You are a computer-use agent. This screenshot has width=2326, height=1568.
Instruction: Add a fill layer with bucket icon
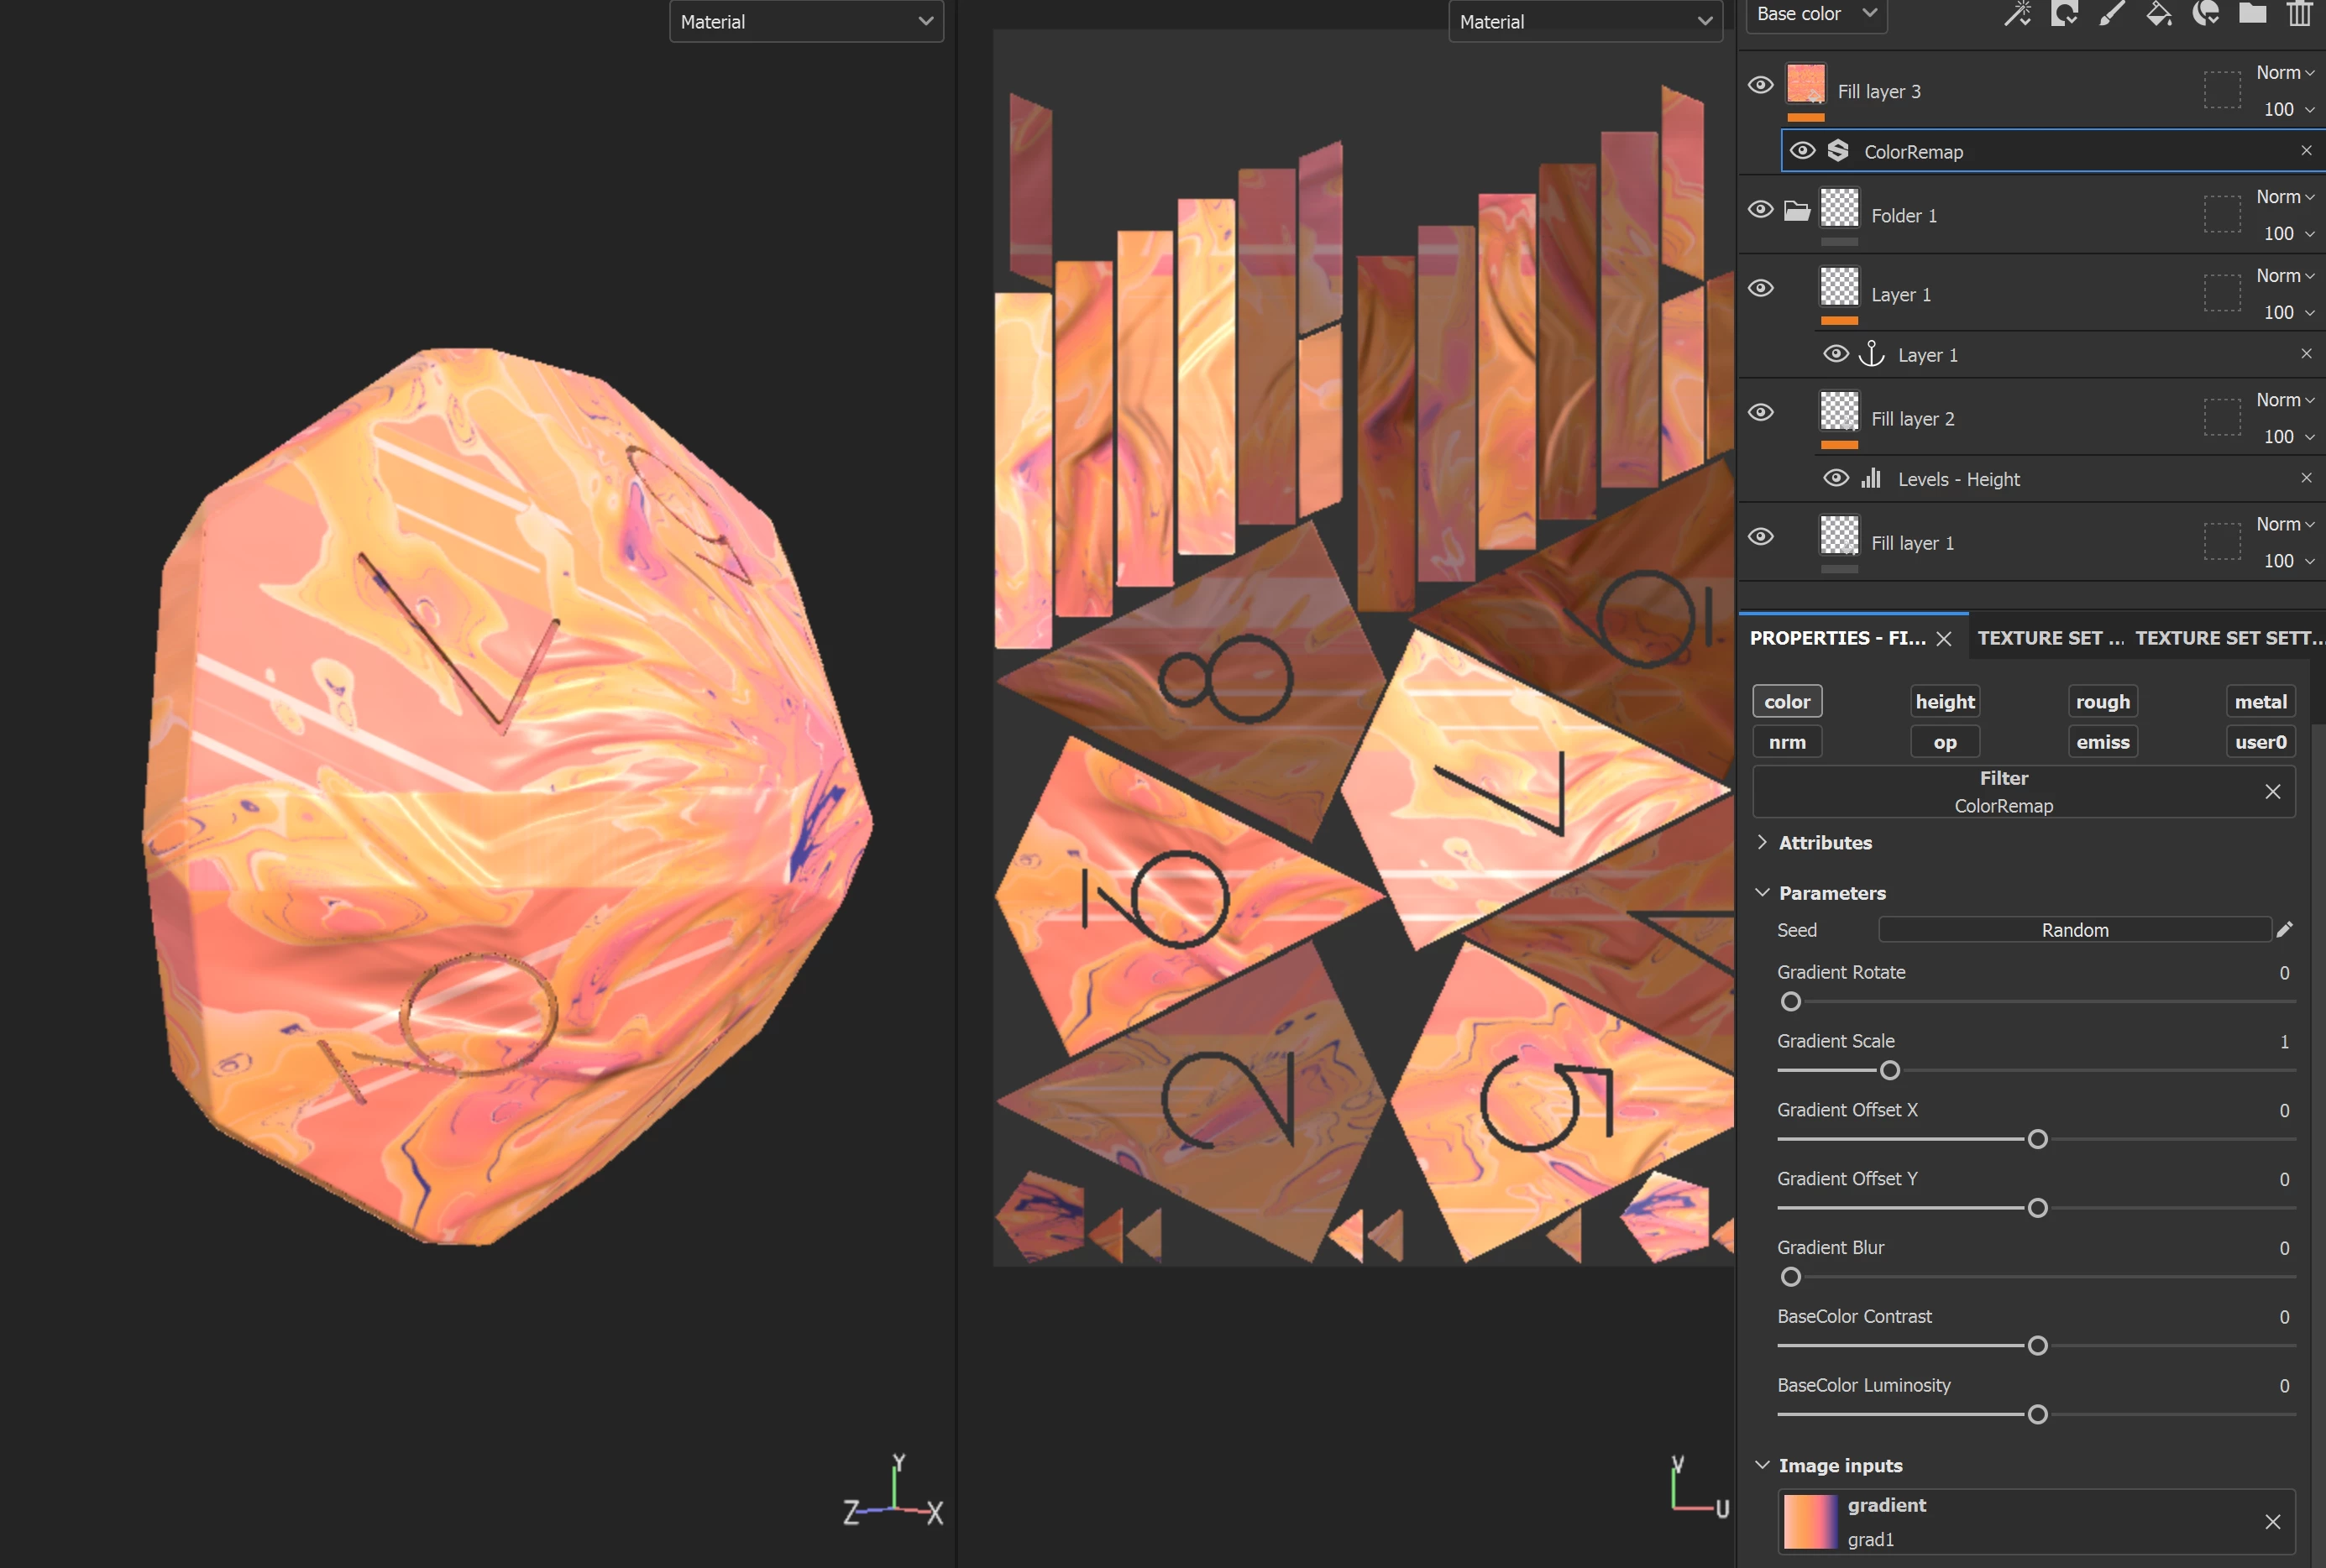2158,14
